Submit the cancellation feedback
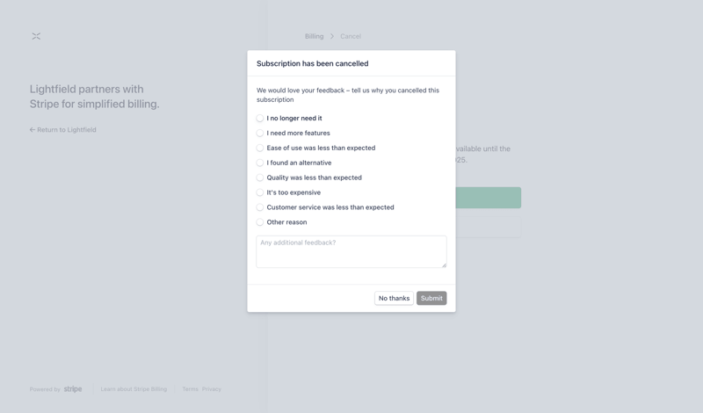 [x=431, y=299]
